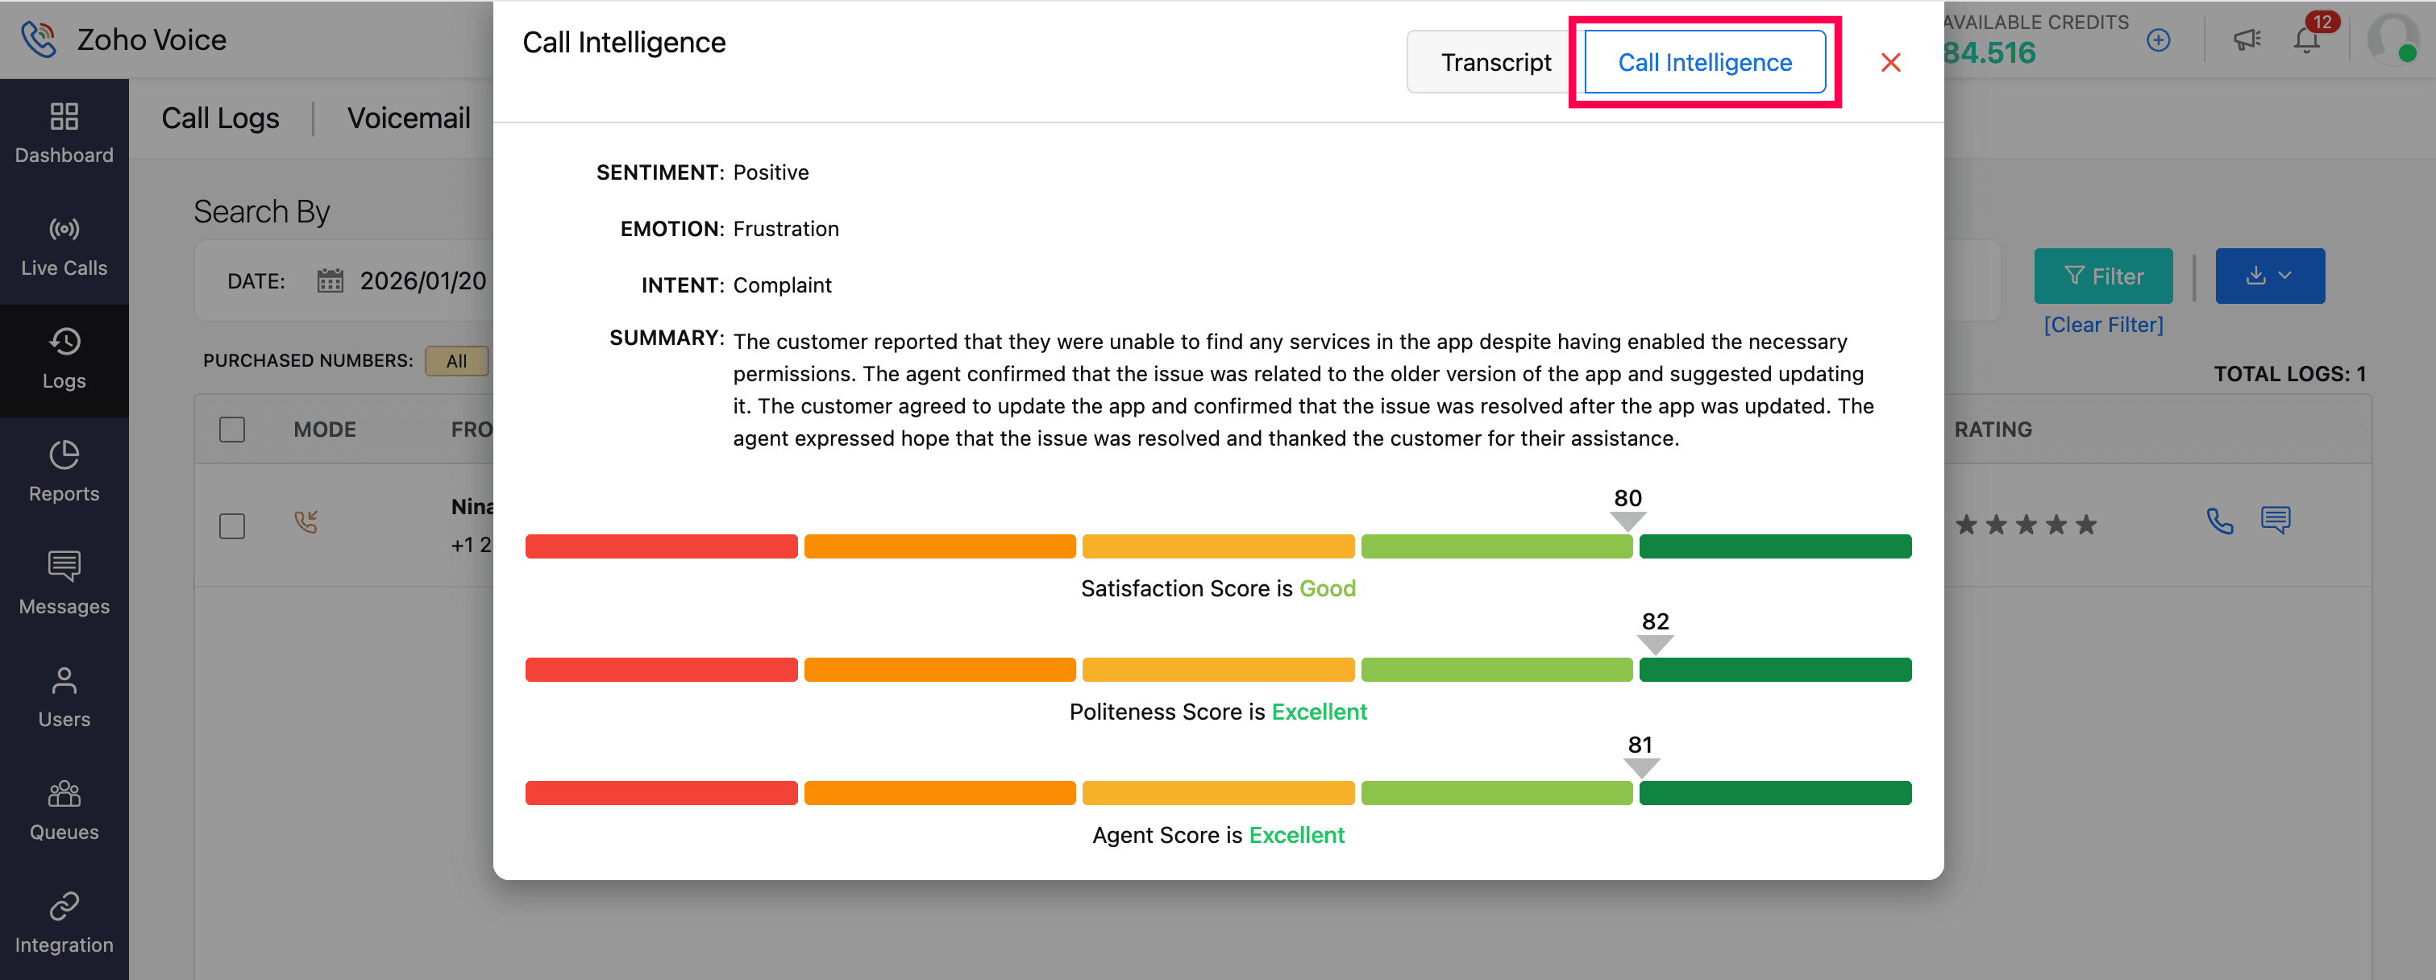Click the Filter button
This screenshot has width=2436, height=980.
2102,276
